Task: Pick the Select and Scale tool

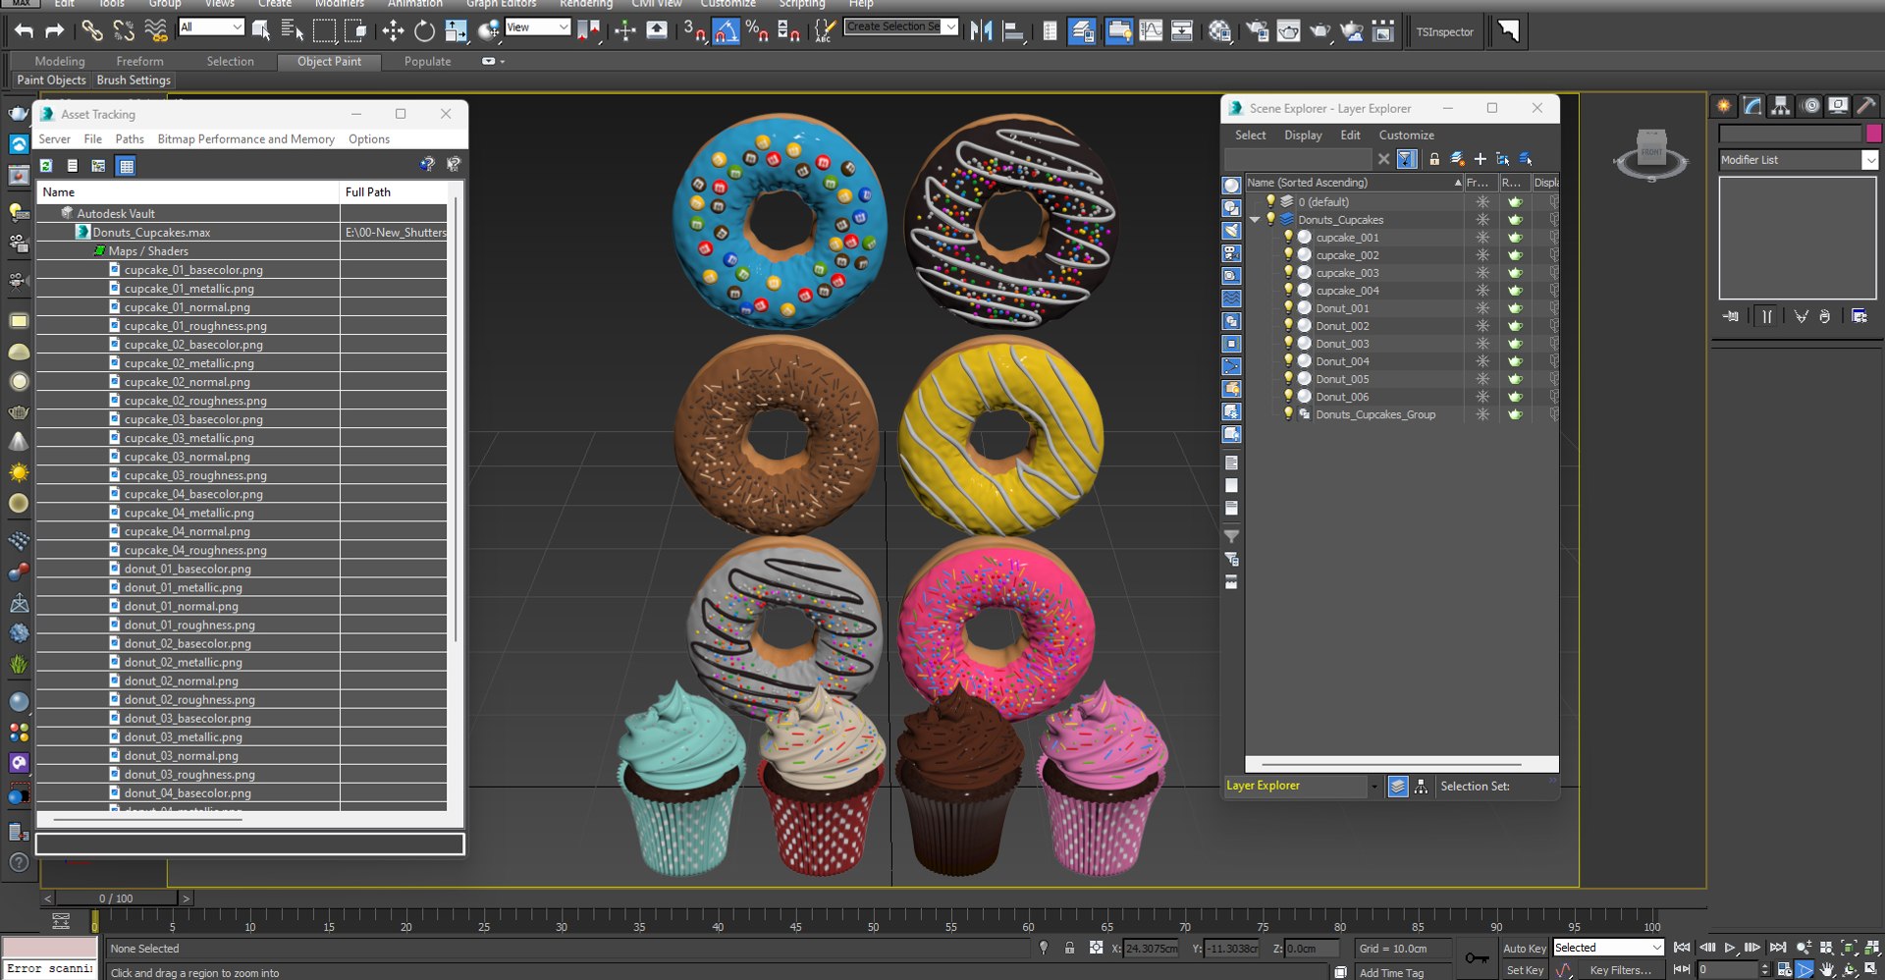Action: [457, 31]
